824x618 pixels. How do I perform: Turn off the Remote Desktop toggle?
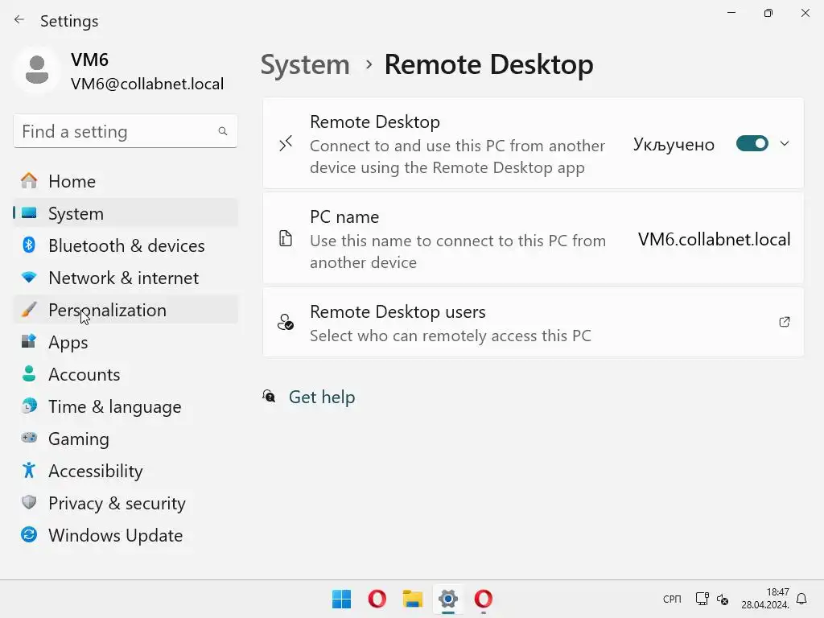[752, 143]
